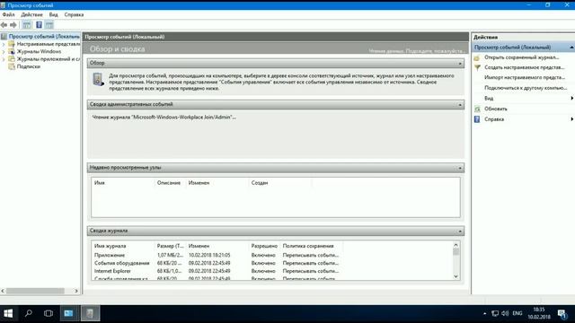Sort log summary by Политика сохранения column
This screenshot has width=575, height=323.
[312, 246]
